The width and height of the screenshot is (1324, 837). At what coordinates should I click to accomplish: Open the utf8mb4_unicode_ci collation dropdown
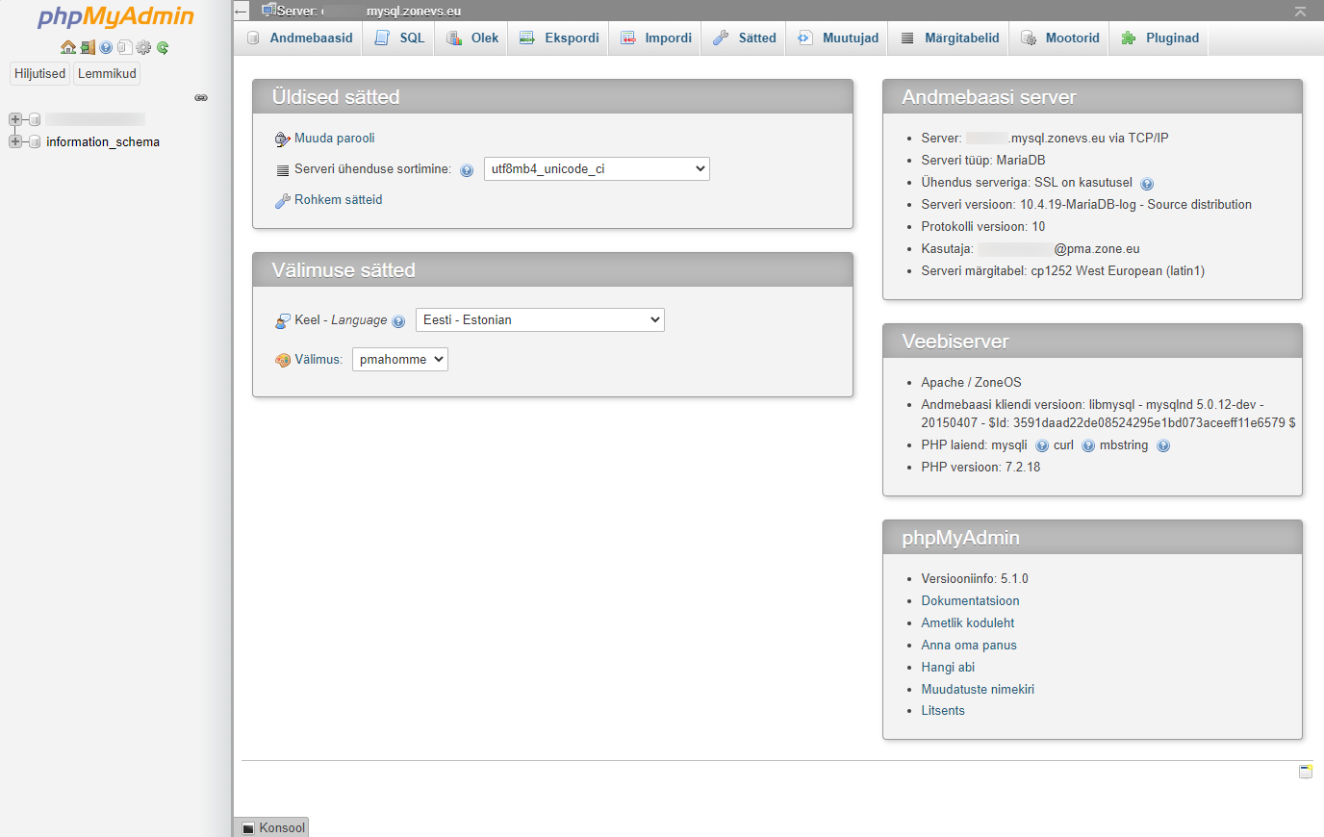tap(597, 169)
